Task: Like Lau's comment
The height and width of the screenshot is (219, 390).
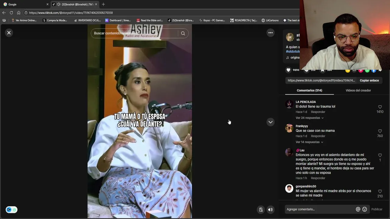Action: [380, 155]
